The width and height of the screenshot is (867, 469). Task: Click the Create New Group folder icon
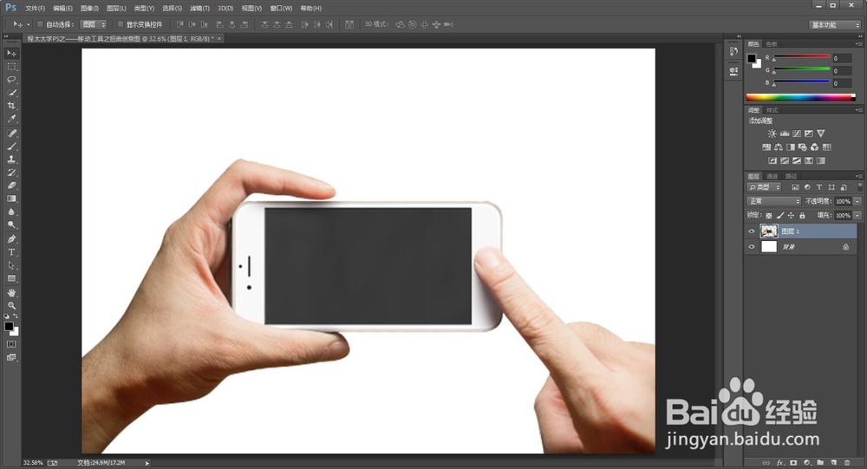[x=820, y=463]
